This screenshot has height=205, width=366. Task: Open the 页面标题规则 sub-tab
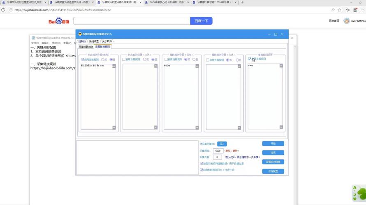86,47
